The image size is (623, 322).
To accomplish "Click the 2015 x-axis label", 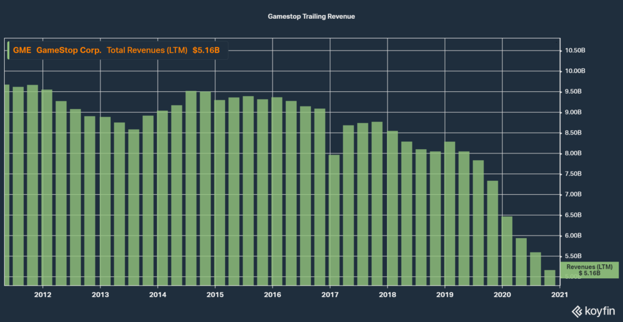I will tap(215, 295).
